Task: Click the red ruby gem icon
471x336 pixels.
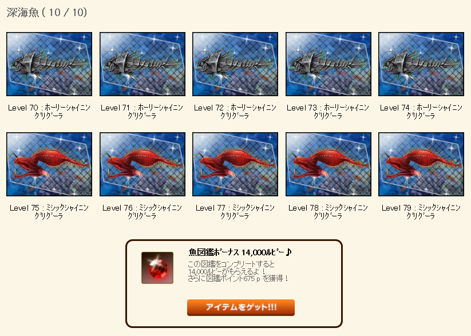Action: [x=157, y=268]
